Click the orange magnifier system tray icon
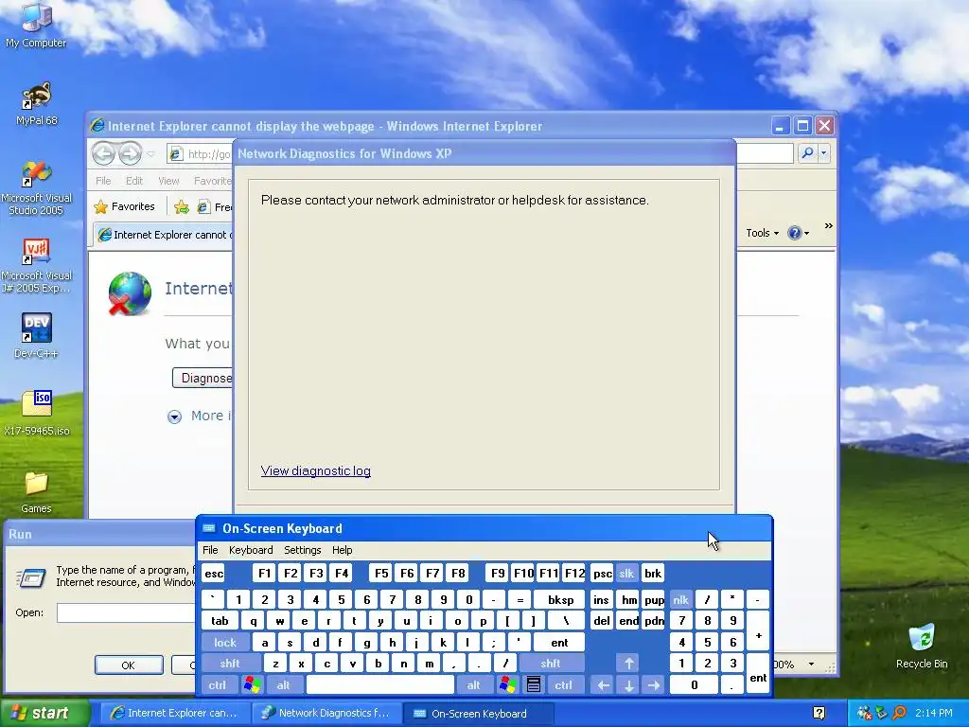The image size is (969, 727). (899, 713)
